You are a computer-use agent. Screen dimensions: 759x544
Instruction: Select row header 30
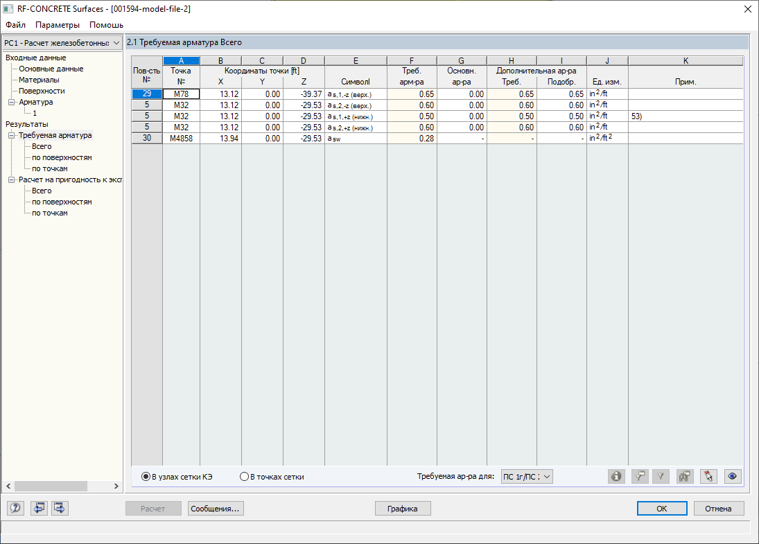tap(147, 139)
